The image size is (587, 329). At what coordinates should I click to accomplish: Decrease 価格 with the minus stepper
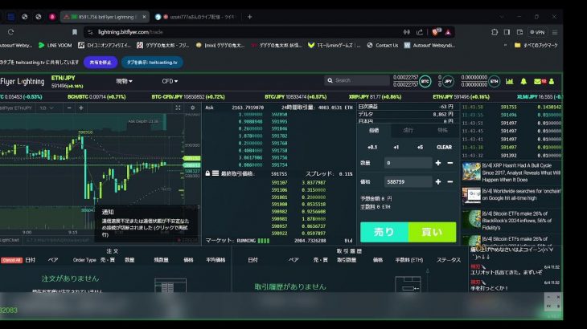click(x=450, y=182)
